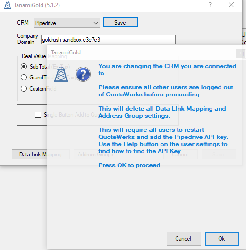Open the Address Groups button
Viewport: 246px width, 250px height.
pyautogui.click(x=96, y=155)
